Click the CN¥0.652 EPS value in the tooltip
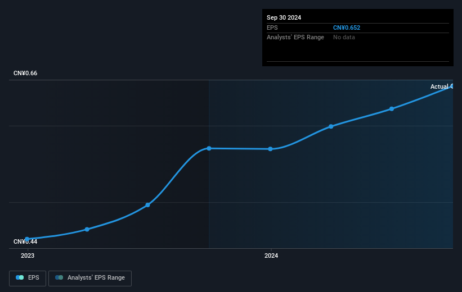The height and width of the screenshot is (292, 462). tap(347, 28)
